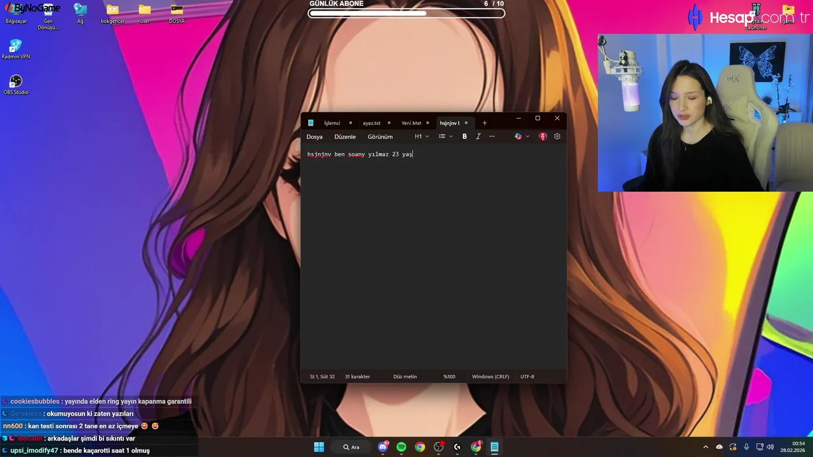Open the H1 heading dropdown
Screen dimensions: 813x457
coord(422,136)
